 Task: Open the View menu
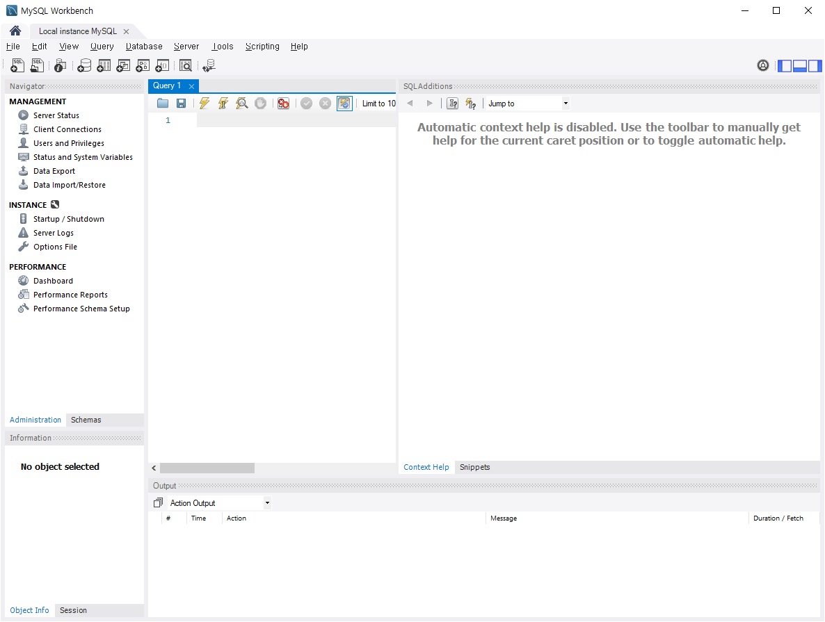point(69,47)
